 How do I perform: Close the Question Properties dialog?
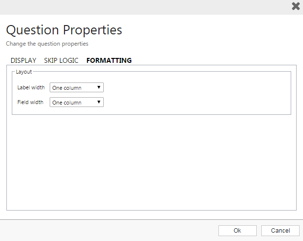coord(295,6)
